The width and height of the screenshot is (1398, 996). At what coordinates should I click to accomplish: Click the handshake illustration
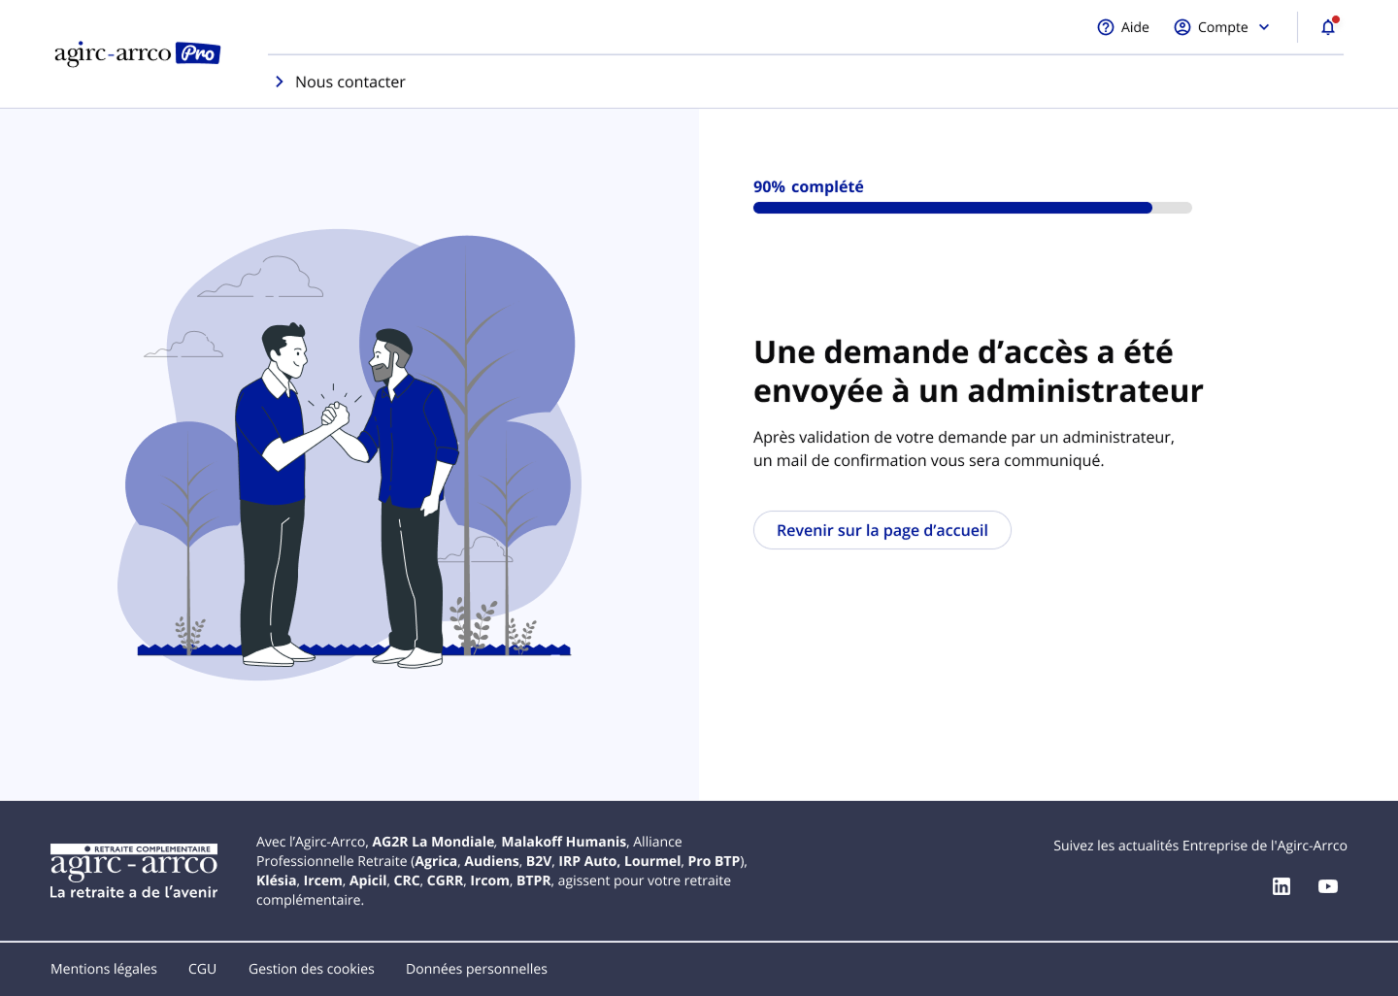coord(349,454)
